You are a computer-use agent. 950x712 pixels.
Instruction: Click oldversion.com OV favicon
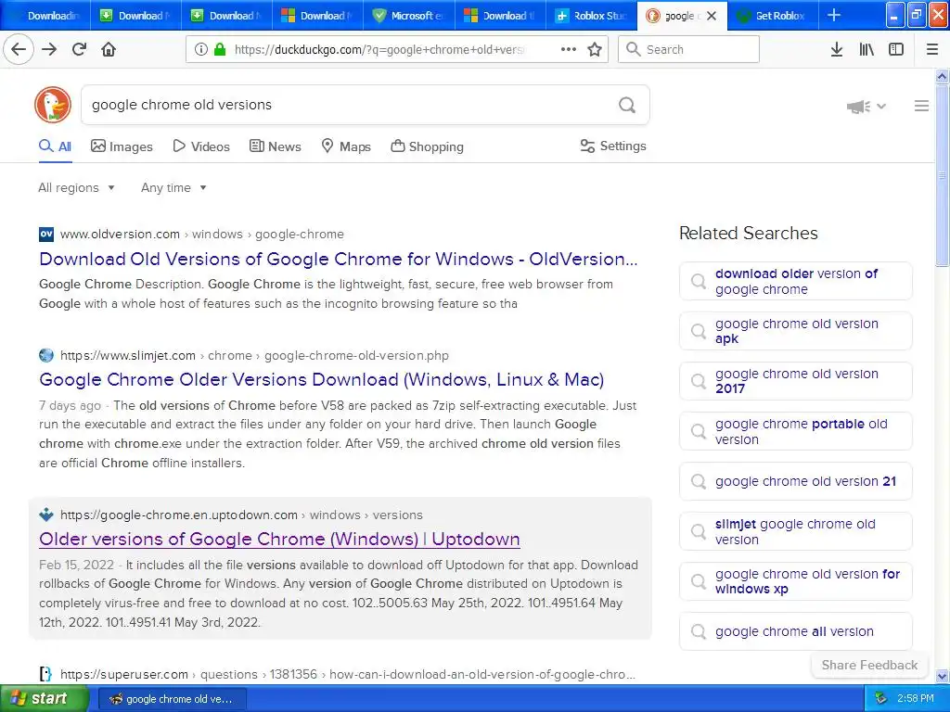(46, 235)
